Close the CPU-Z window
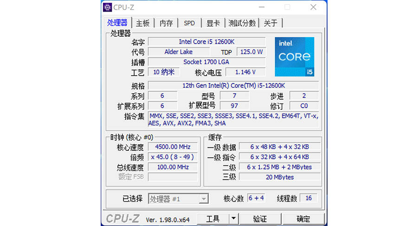The width and height of the screenshot is (413, 226). (313, 7)
